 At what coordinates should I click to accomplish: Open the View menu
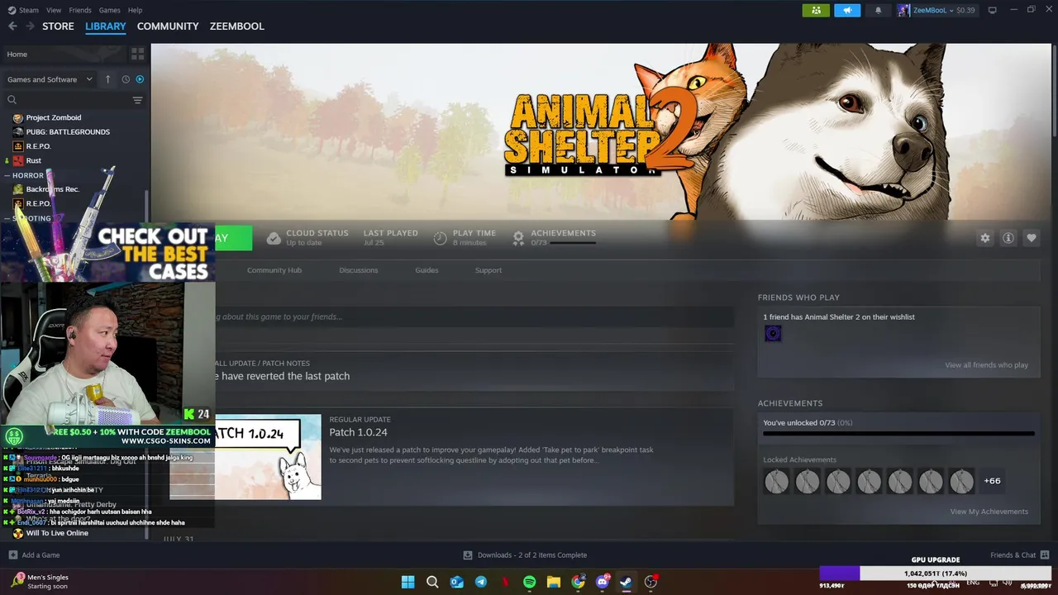tap(54, 10)
